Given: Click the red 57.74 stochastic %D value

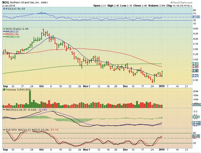Looking at the screenshot, I should pos(54,130).
